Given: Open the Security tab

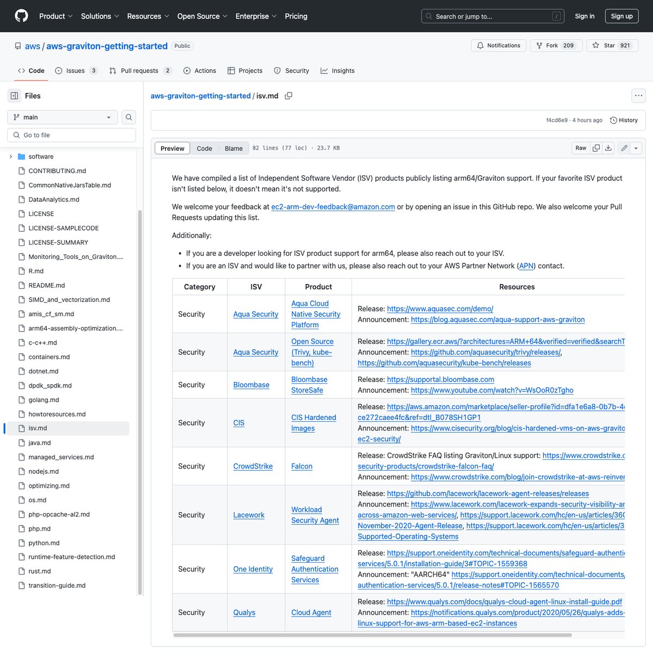Looking at the screenshot, I should tap(292, 71).
